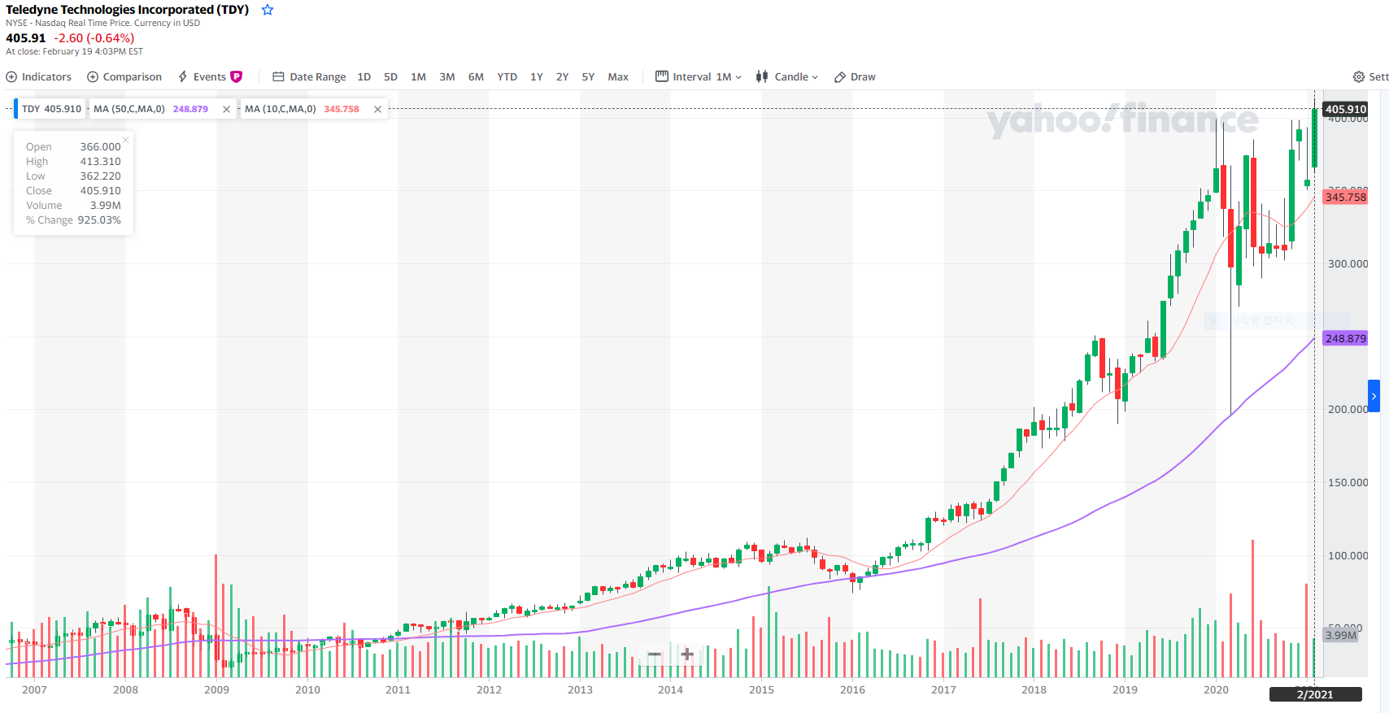Expand side panel with blue arrow

click(x=1374, y=396)
